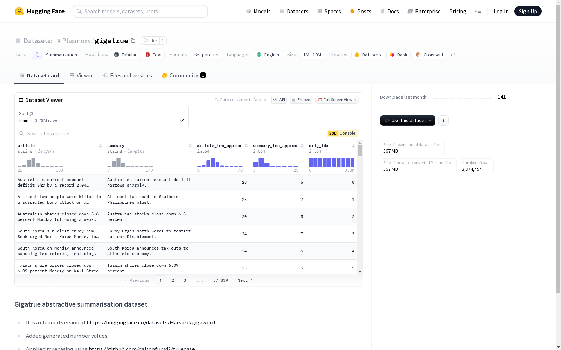The width and height of the screenshot is (561, 350).
Task: Click the Log In link
Action: (x=501, y=11)
